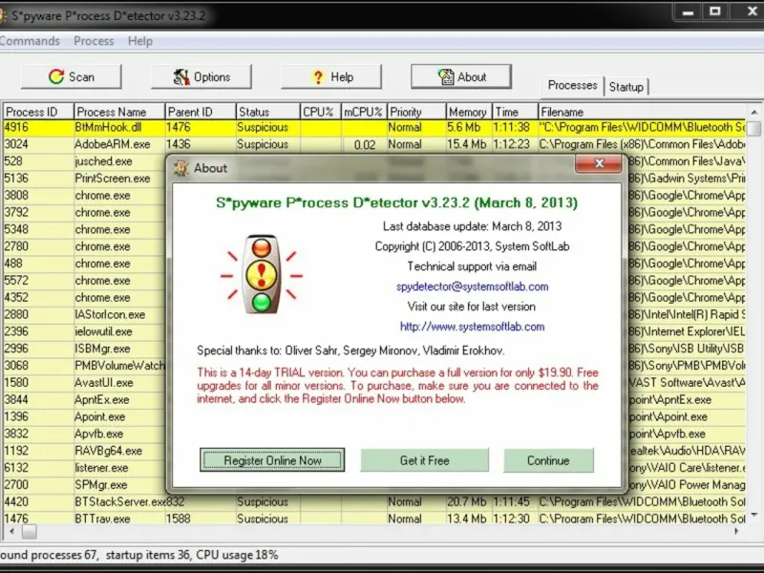Click the horizontal scrollbar thumb
The height and width of the screenshot is (573, 764).
(x=30, y=531)
